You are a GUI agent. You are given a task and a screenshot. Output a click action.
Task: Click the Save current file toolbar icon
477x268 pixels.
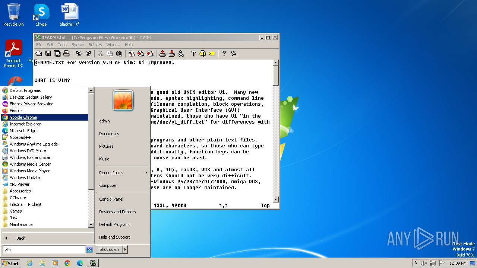(x=48, y=54)
